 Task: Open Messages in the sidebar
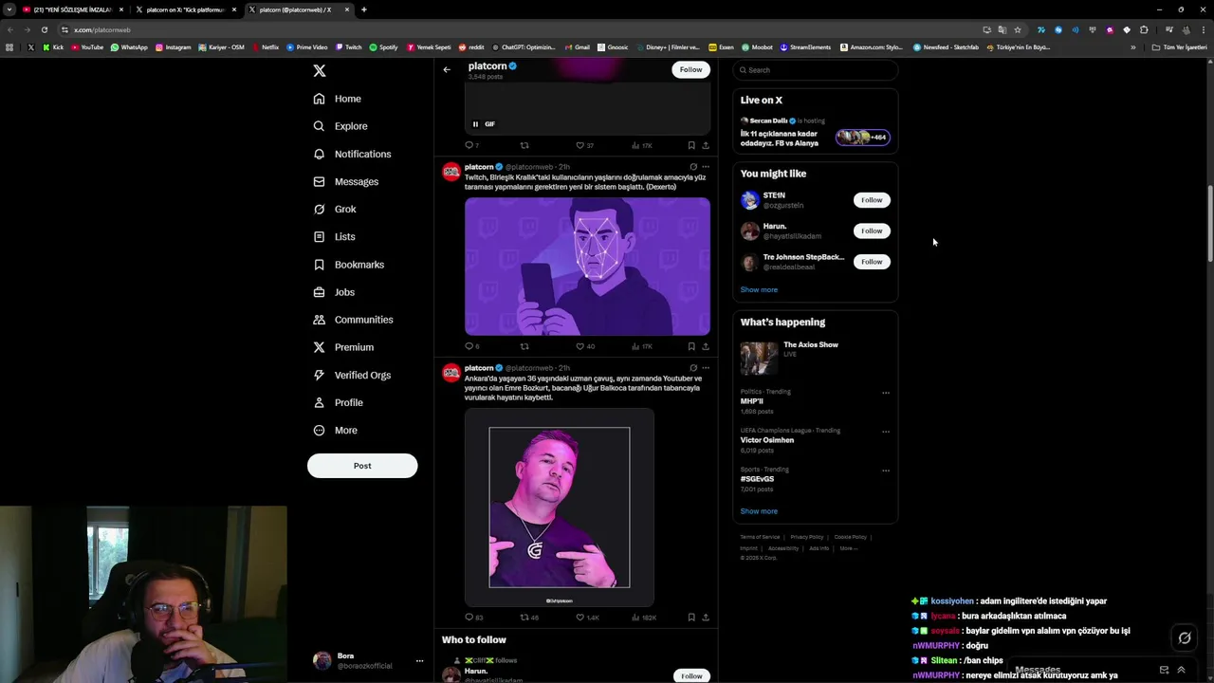[345, 181]
